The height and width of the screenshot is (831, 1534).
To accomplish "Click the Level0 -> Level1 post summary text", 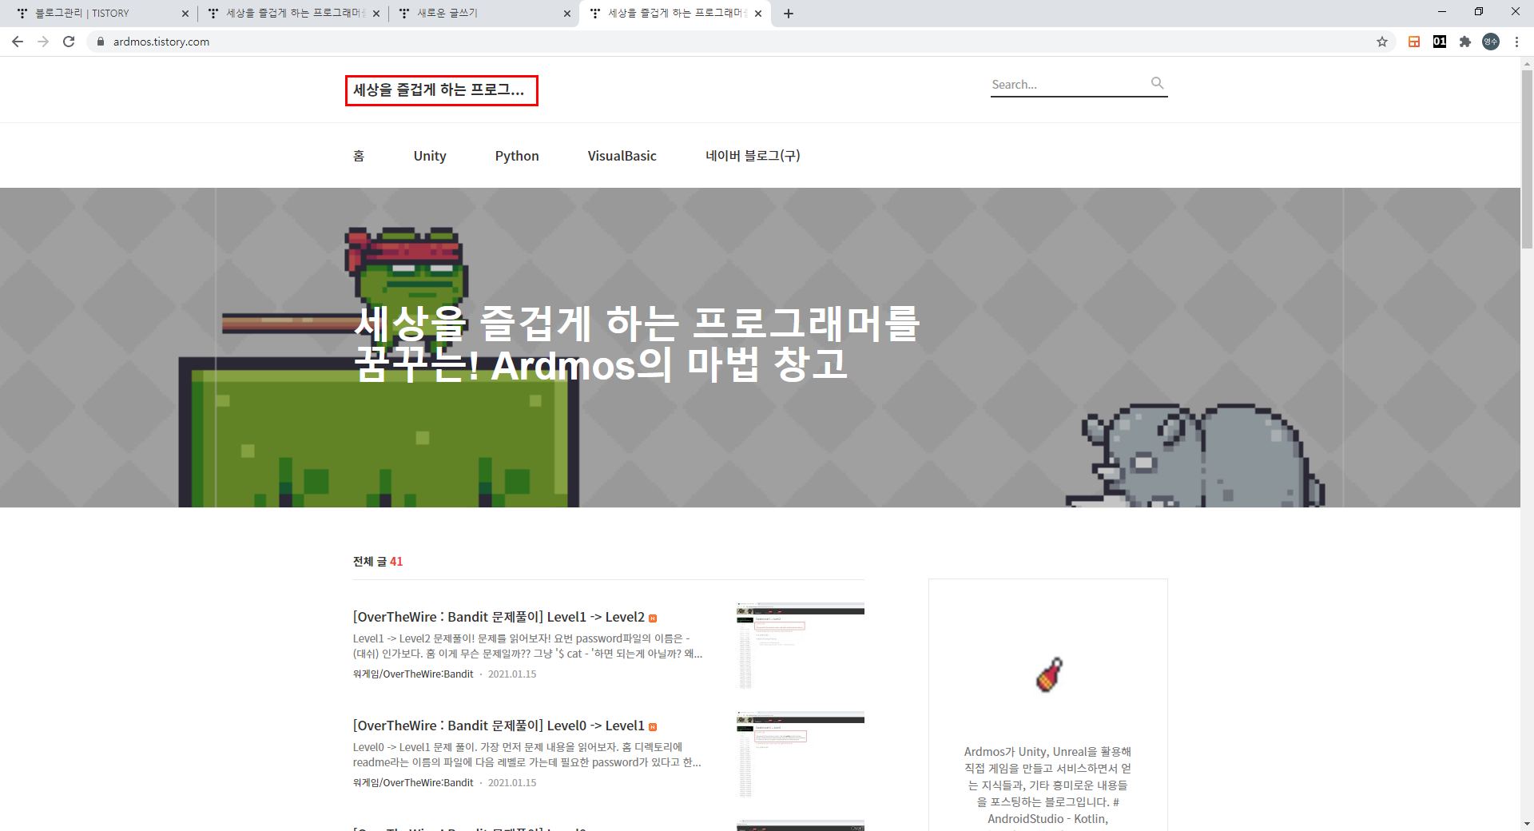I will 527,754.
